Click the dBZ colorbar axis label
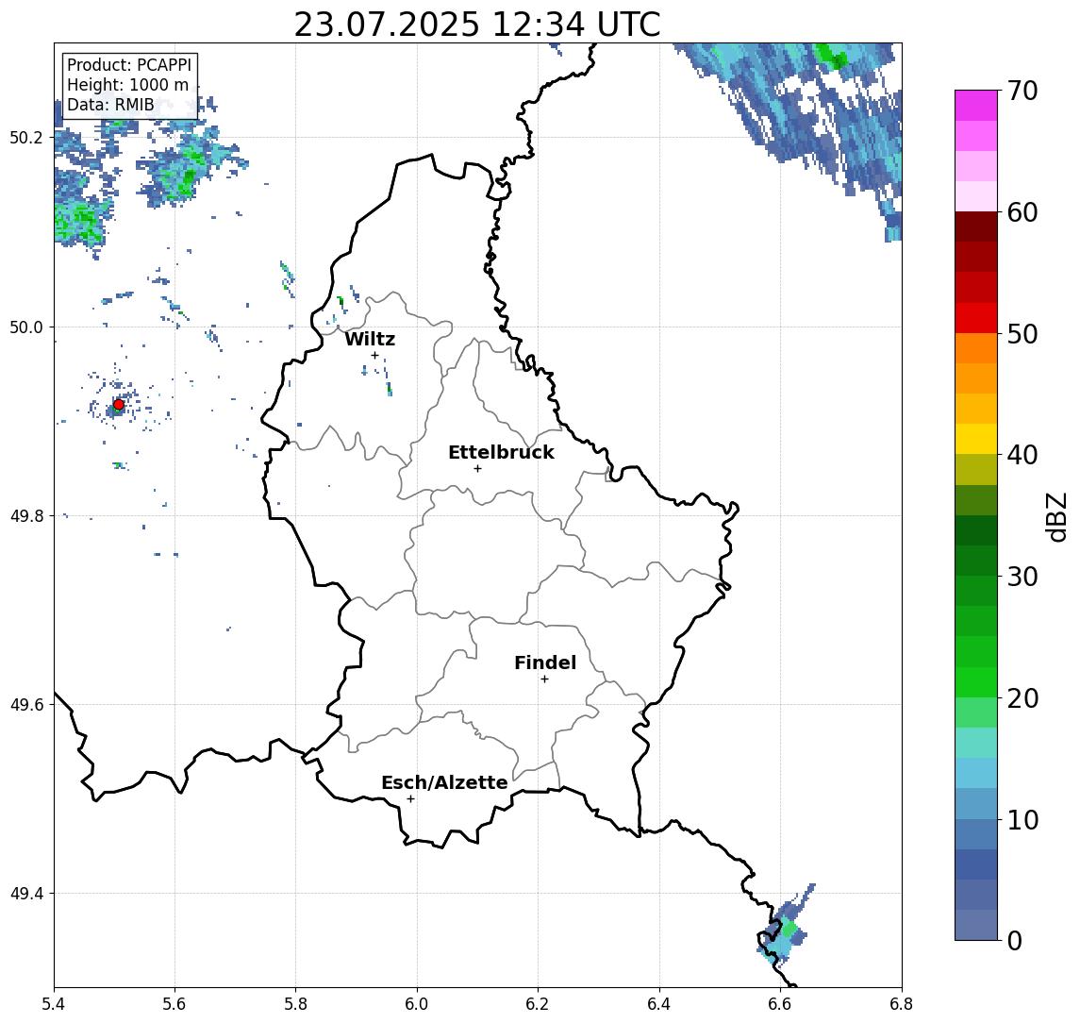Image resolution: width=1080 pixels, height=1023 pixels. point(1055,516)
